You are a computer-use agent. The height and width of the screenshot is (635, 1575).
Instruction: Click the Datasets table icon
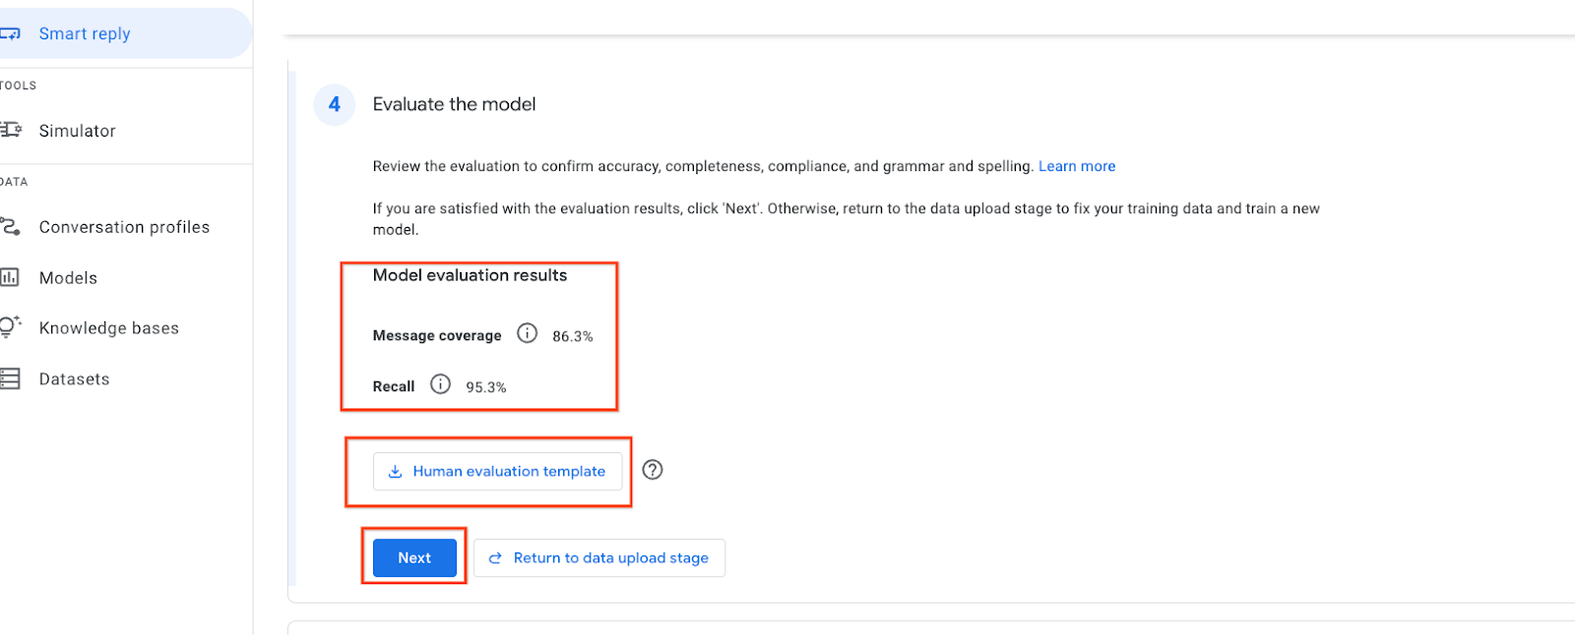point(10,378)
